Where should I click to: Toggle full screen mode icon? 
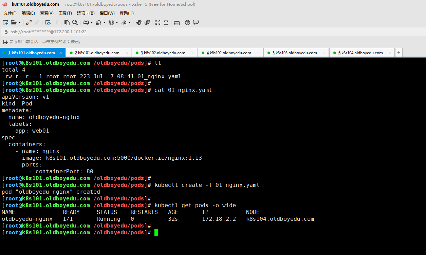coord(158,23)
